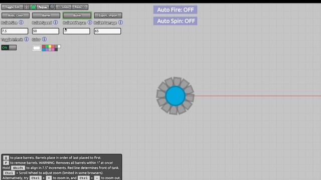Pick the pink palette swatch

pyautogui.click(x=53, y=49)
